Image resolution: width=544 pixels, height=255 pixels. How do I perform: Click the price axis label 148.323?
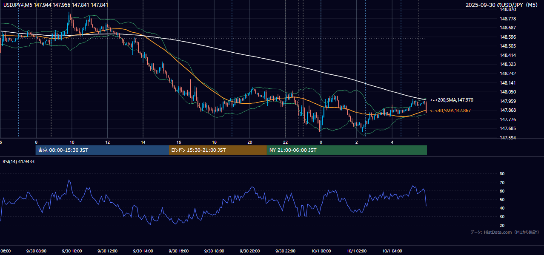508,64
